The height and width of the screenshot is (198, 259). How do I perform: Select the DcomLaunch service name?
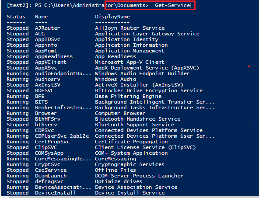tap(51, 176)
